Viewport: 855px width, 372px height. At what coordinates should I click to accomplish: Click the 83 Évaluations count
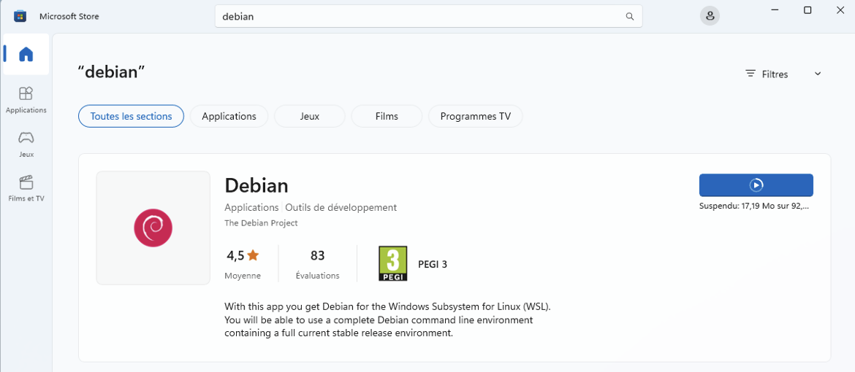point(317,263)
